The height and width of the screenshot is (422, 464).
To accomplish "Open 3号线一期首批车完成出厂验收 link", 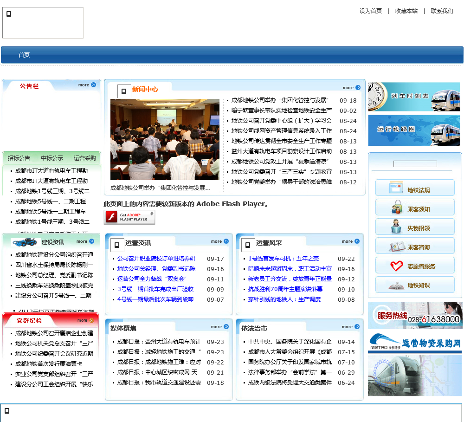I will click(x=155, y=289).
